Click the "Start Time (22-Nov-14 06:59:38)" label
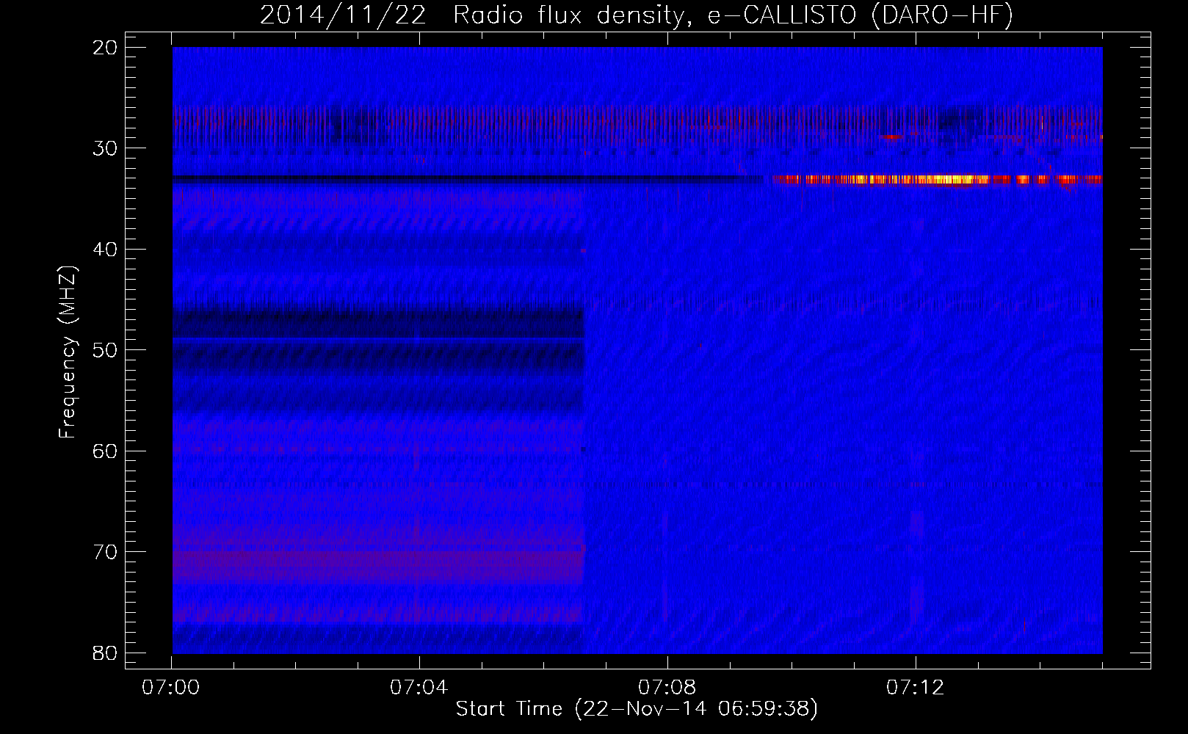1188x734 pixels. (x=637, y=709)
